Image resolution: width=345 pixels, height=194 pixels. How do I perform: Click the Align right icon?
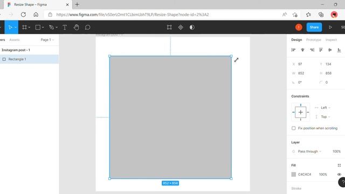(x=312, y=50)
